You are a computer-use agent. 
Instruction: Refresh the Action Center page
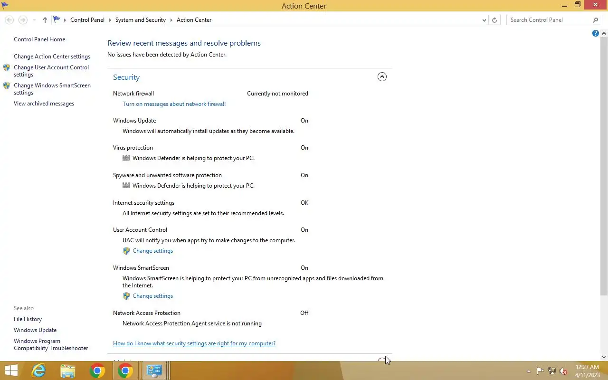coord(494,20)
